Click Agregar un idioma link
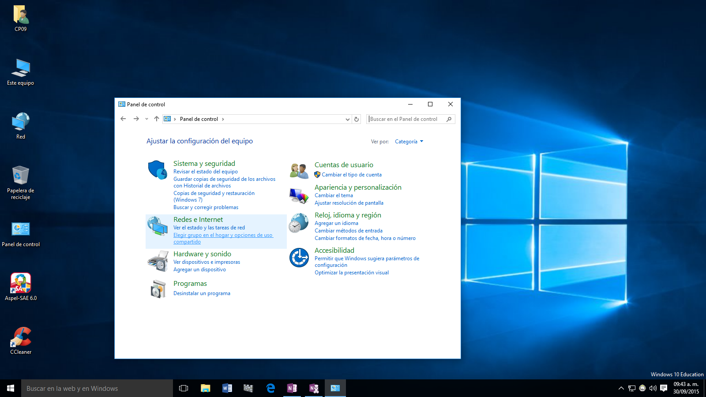The image size is (706, 397). [336, 223]
